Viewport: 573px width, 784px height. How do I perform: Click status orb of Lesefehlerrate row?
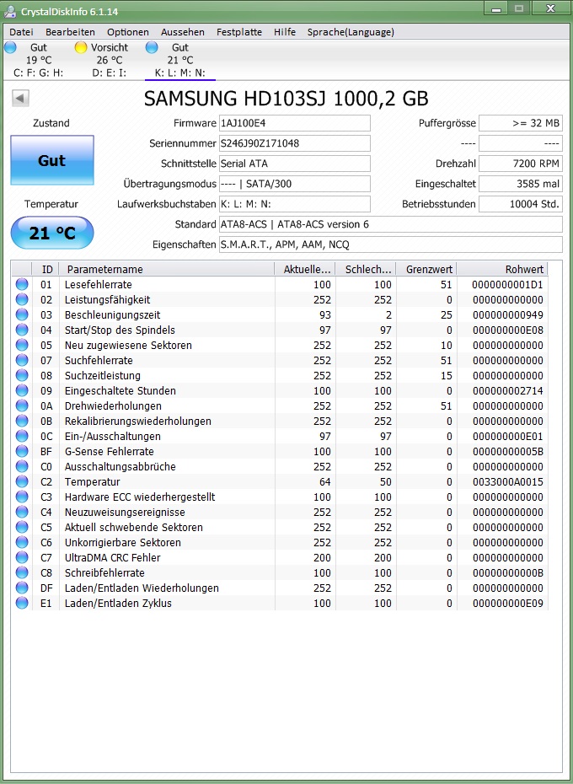[22, 284]
